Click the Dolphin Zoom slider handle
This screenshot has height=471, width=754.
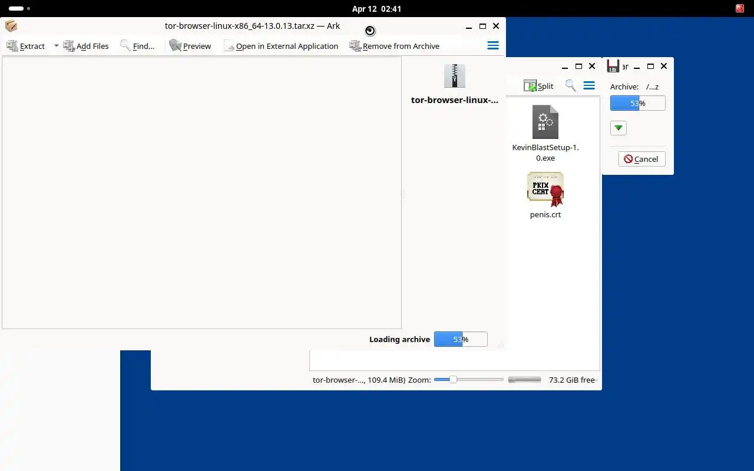coord(453,380)
